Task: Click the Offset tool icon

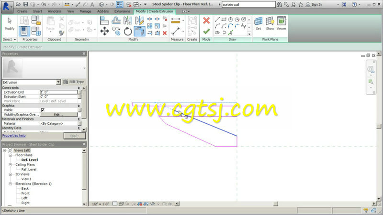Action: pyautogui.click(x=116, y=21)
